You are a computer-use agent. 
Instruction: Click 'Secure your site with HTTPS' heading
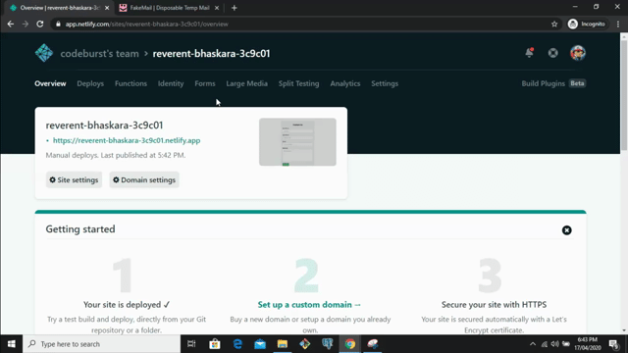(494, 305)
